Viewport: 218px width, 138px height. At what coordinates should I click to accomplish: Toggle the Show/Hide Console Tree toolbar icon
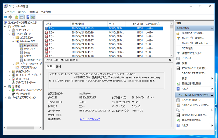(x=22, y=17)
